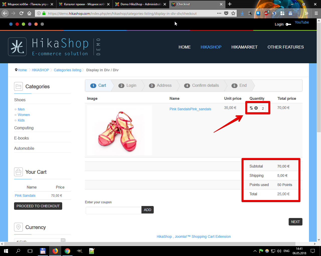Save the page to Pocket
The height and width of the screenshot is (256, 321).
click(x=226, y=13)
